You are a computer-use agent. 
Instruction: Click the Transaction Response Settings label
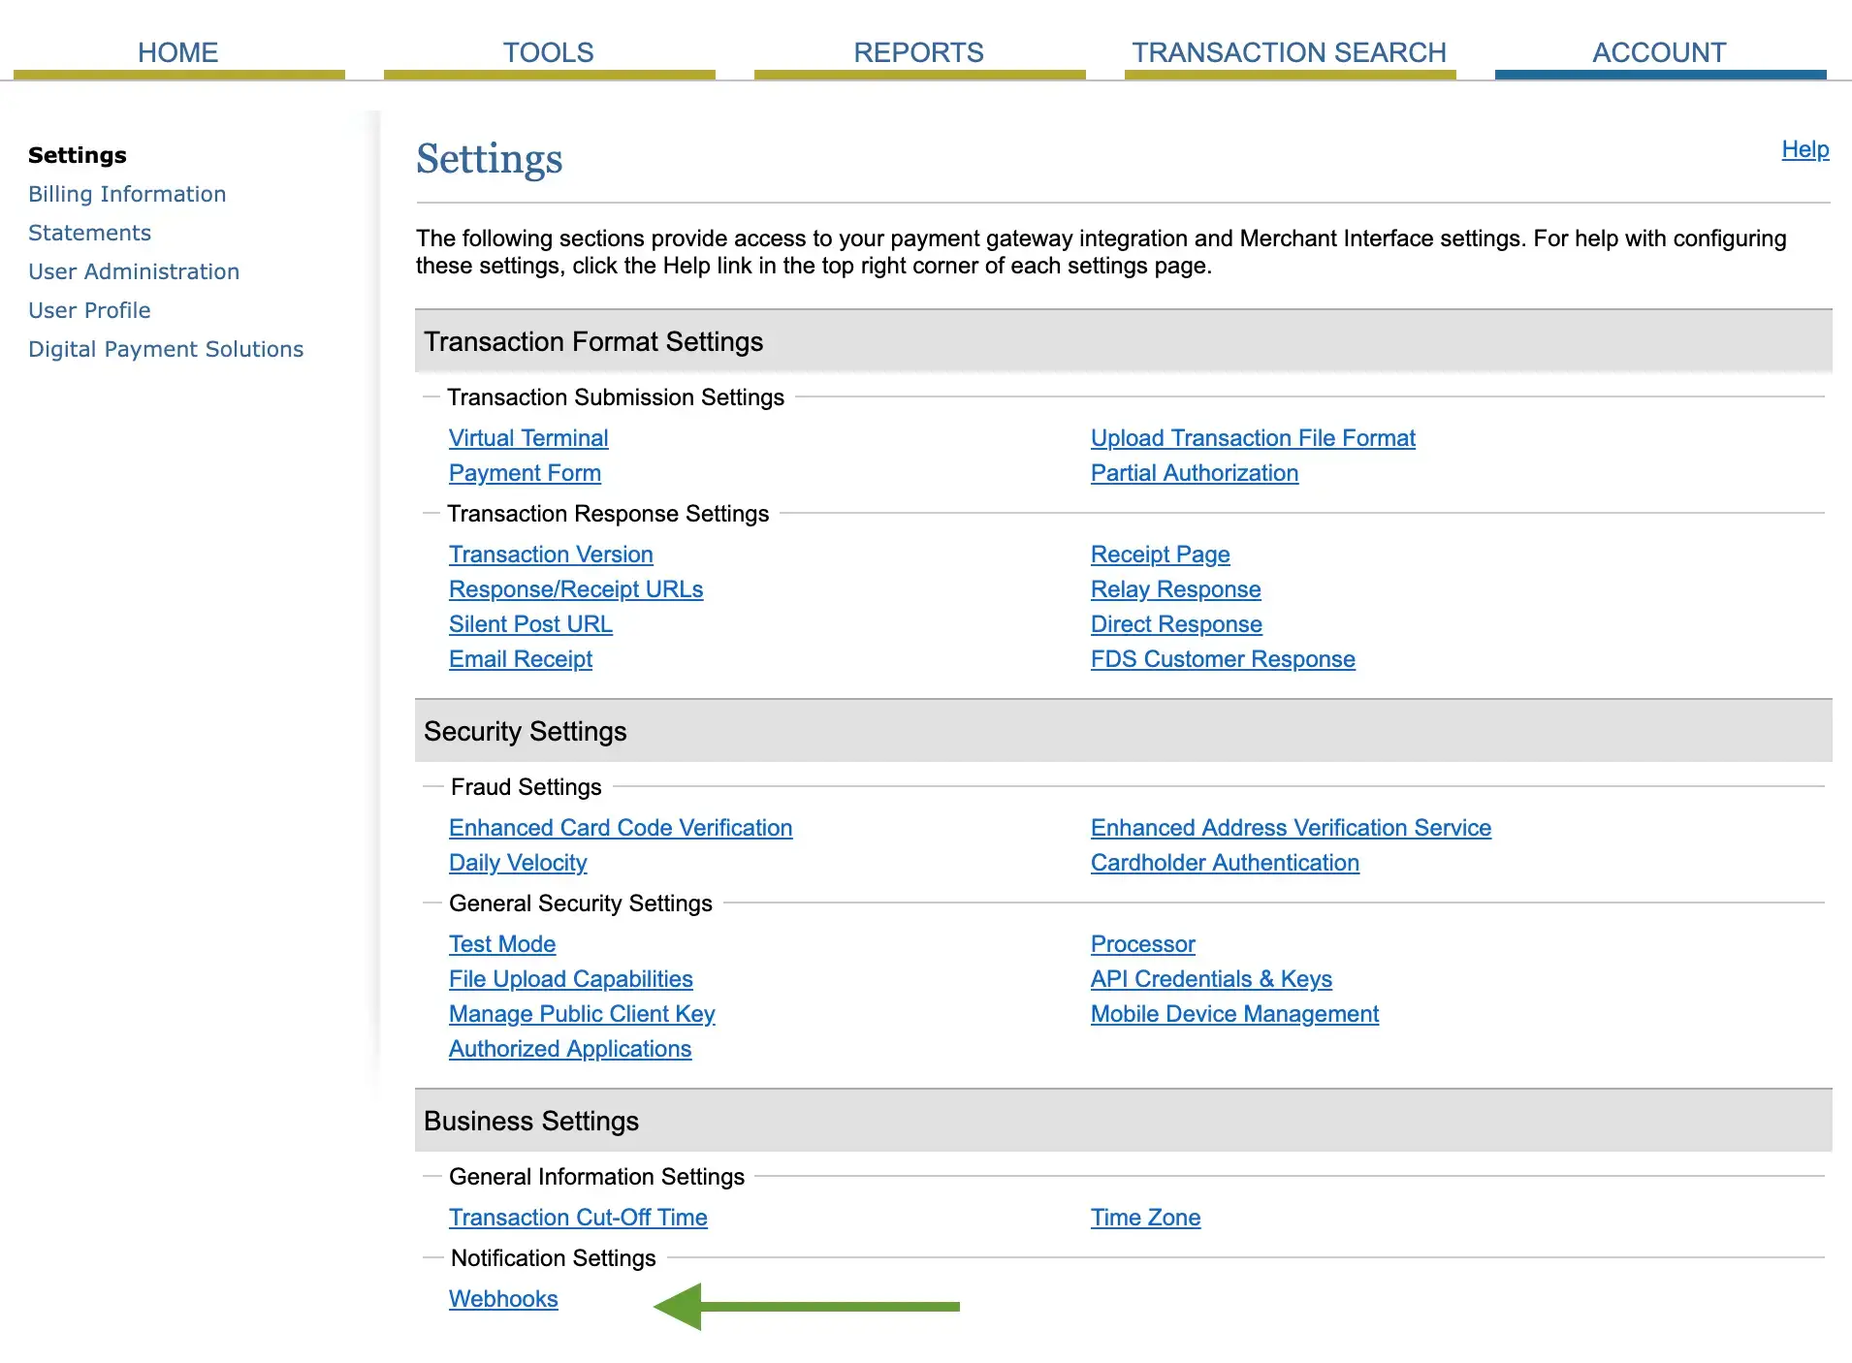608,514
